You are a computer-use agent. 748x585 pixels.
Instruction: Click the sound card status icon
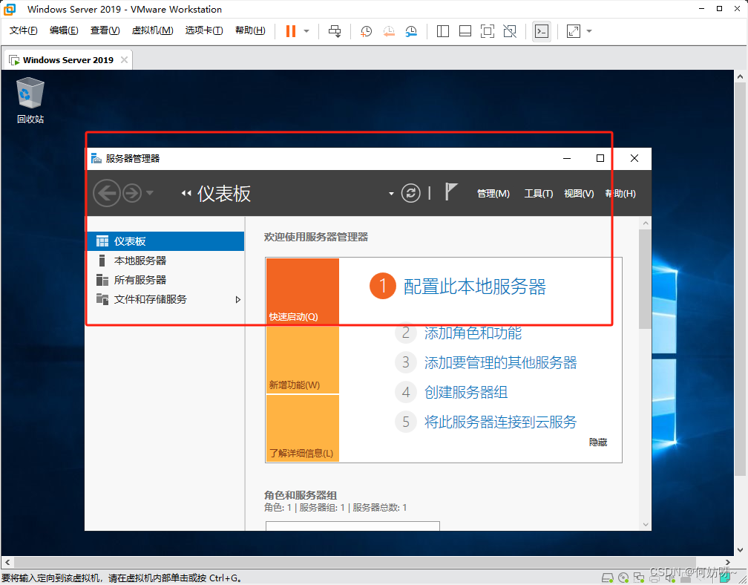click(670, 578)
